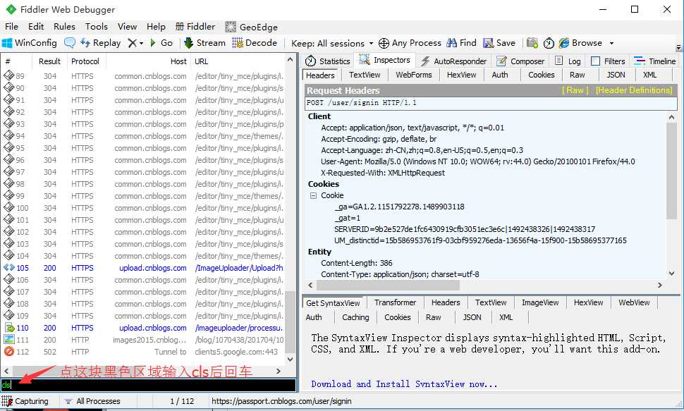This screenshot has width=684, height=411.
Task: Click header tree scroll-down arrow
Action: click(x=672, y=274)
